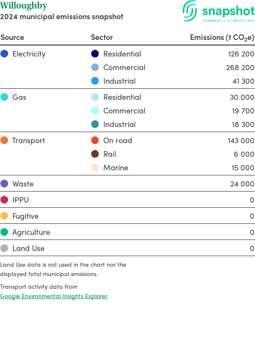Click the Source column header
The width and height of the screenshot is (255, 361).
pyautogui.click(x=12, y=37)
